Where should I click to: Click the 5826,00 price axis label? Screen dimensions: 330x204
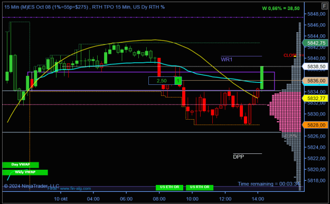pos(316,136)
